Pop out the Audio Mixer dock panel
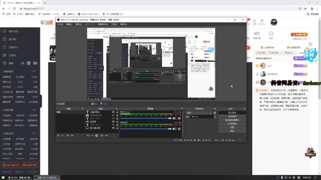 coord(182,109)
